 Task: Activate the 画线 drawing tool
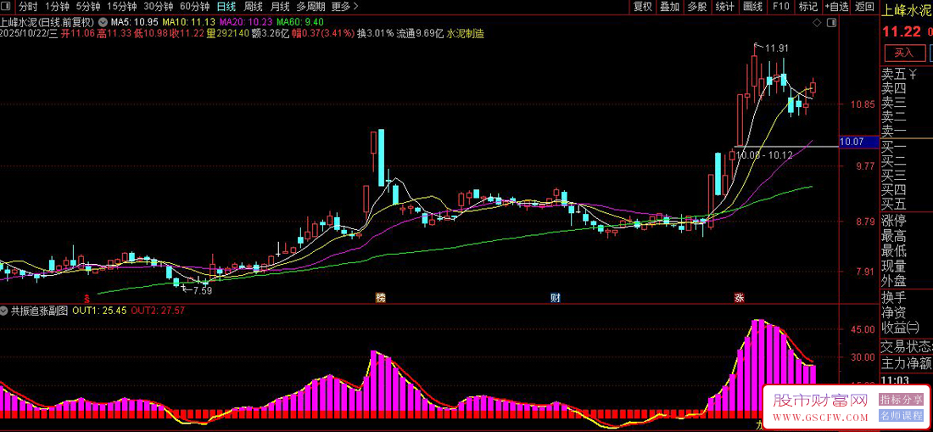(x=752, y=7)
